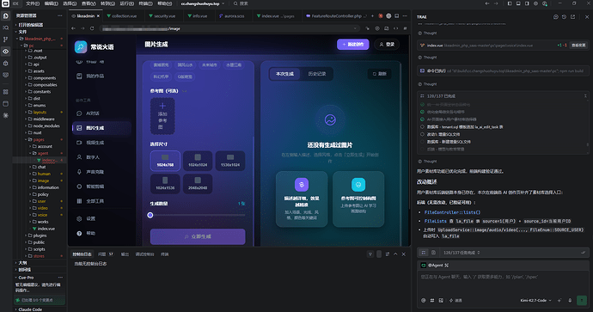Click the @ mention icon in chat input
The image size is (593, 312).
[423, 300]
